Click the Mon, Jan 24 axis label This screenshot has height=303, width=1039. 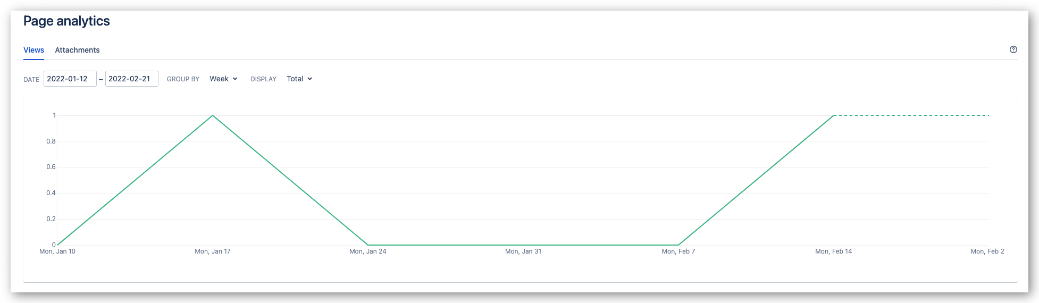coord(368,251)
